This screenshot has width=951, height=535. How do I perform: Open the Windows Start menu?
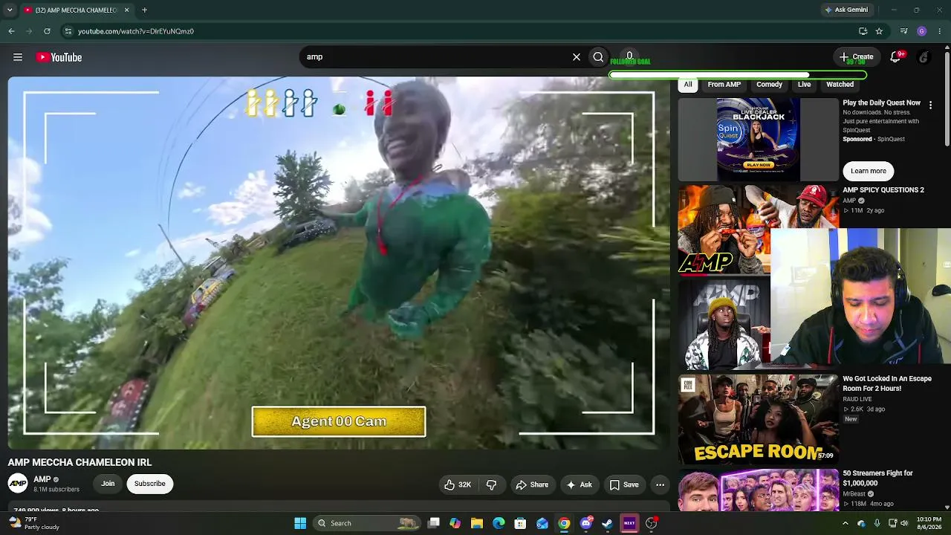click(300, 523)
